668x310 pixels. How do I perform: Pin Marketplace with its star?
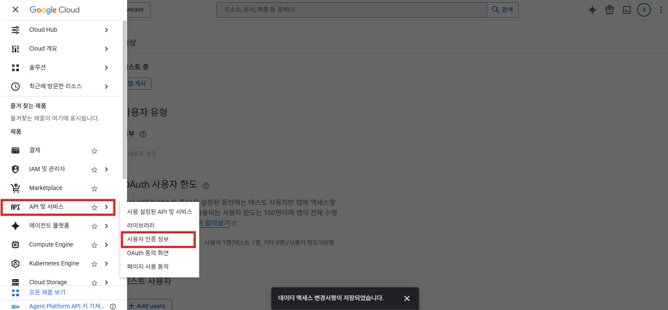pos(94,189)
